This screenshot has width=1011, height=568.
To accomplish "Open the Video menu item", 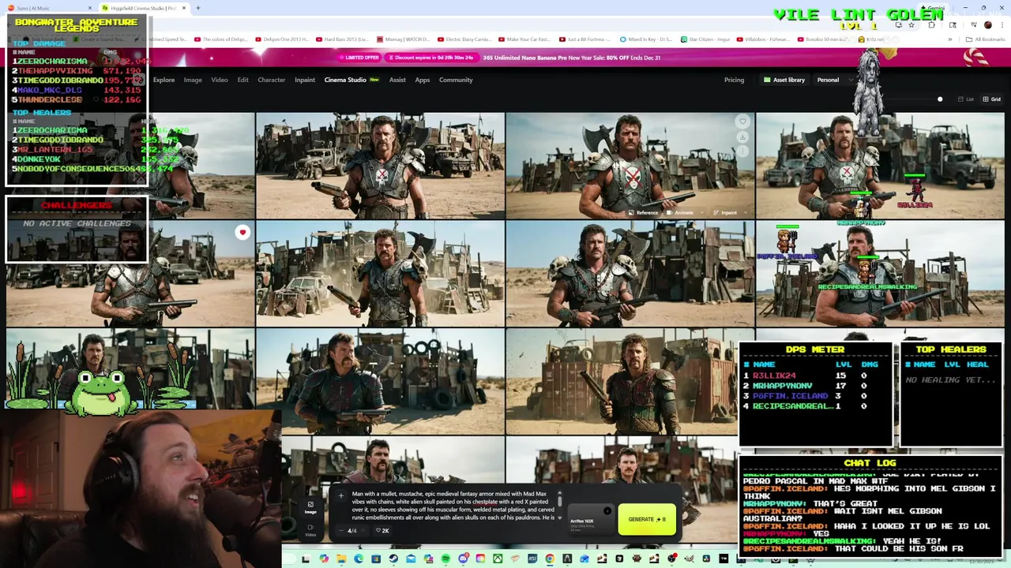I will (220, 80).
